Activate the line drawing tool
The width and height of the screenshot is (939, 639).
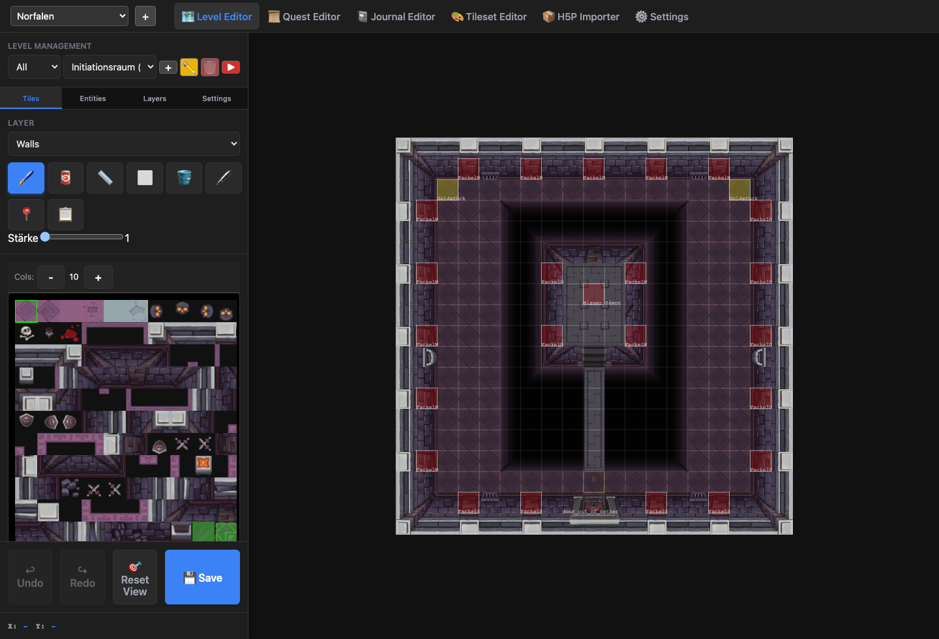(104, 177)
